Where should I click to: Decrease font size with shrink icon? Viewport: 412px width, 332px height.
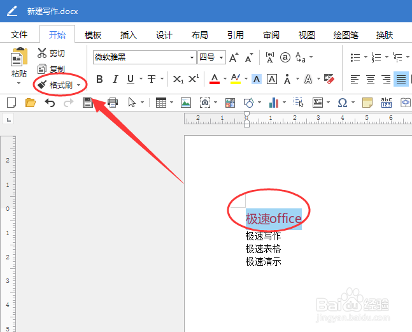click(x=249, y=57)
